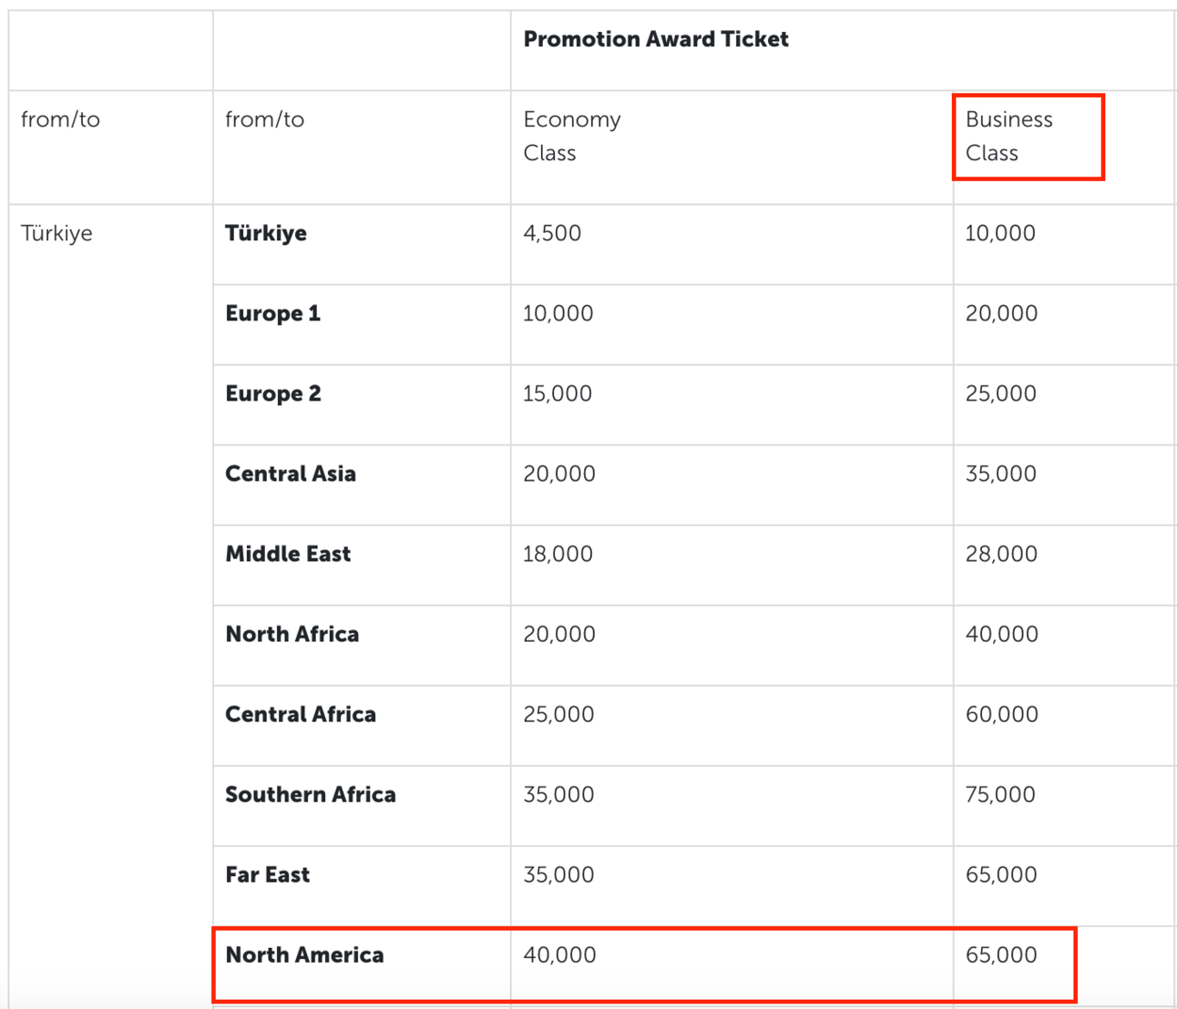This screenshot has height=1009, width=1177.
Task: Click the 'Central Africa' row label
Action: click(301, 714)
